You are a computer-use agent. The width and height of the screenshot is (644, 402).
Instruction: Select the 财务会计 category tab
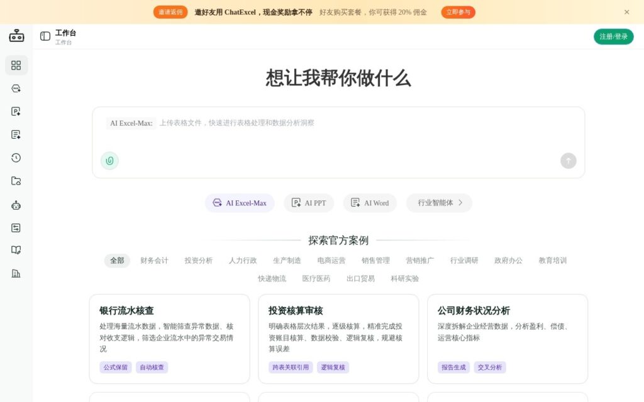pyautogui.click(x=155, y=261)
